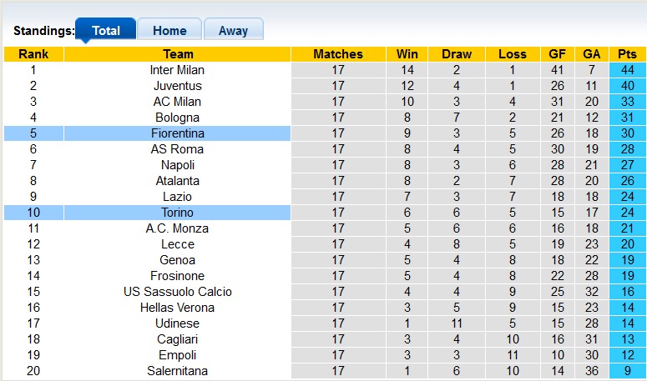Switch to the Away standings tab
Screen dimensions: 647x381
[x=233, y=31]
